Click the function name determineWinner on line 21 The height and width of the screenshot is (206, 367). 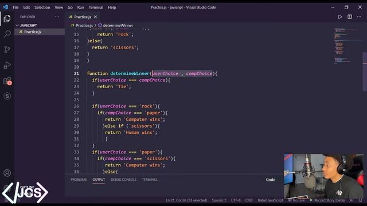tap(130, 73)
